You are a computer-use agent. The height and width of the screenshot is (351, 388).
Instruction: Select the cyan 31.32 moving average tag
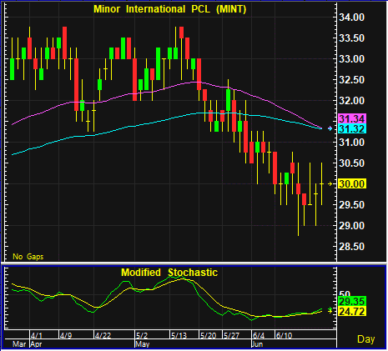point(352,128)
